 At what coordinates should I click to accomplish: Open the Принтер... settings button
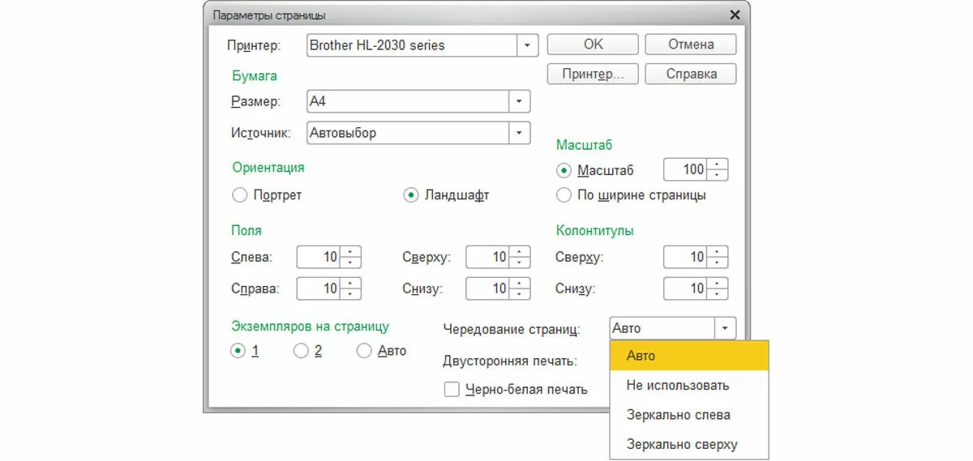tap(593, 74)
